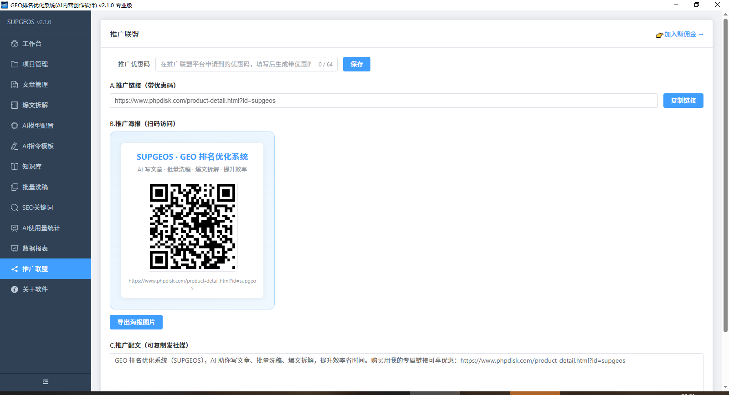Click the 保存 button
The height and width of the screenshot is (395, 729).
[357, 64]
